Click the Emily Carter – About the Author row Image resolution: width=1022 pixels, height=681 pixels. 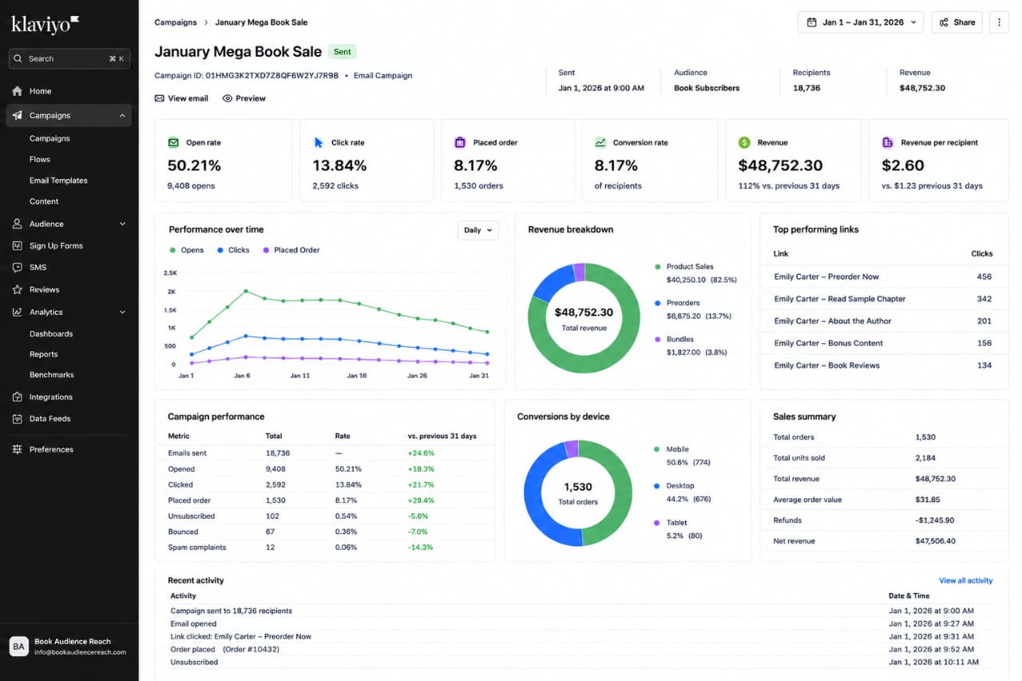[x=883, y=321]
